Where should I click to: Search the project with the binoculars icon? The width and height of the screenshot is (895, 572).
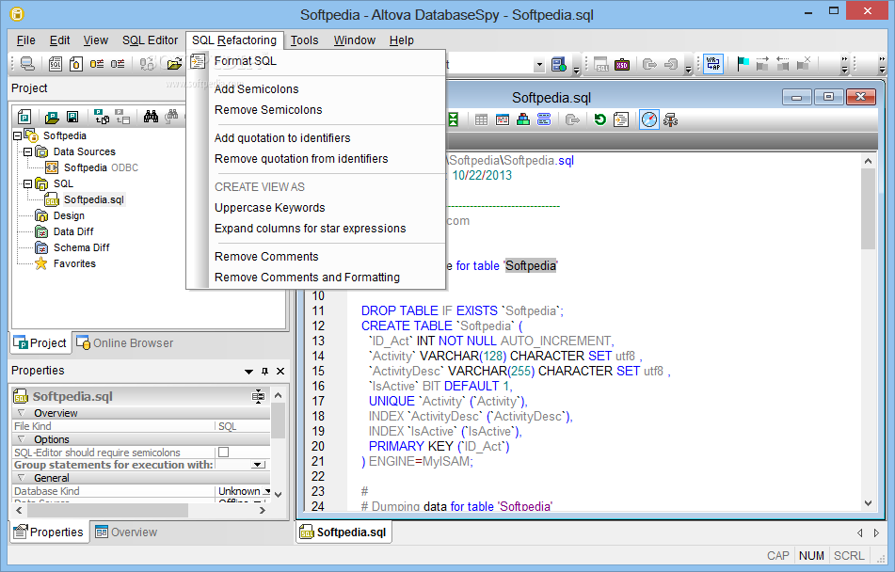(151, 117)
